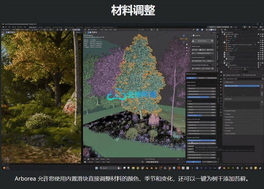Screen dimensions: 264x189
Task: Select rendered viewport shading mode
Action: (215, 30)
